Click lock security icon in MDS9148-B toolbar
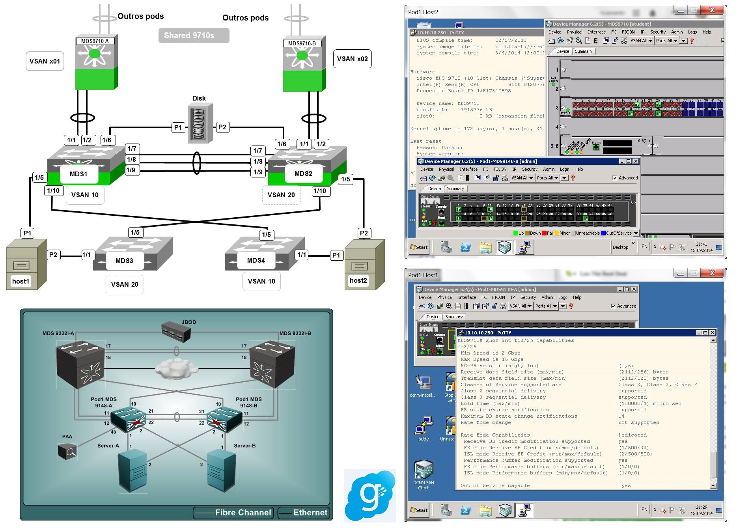The width and height of the screenshot is (737, 530). click(496, 178)
